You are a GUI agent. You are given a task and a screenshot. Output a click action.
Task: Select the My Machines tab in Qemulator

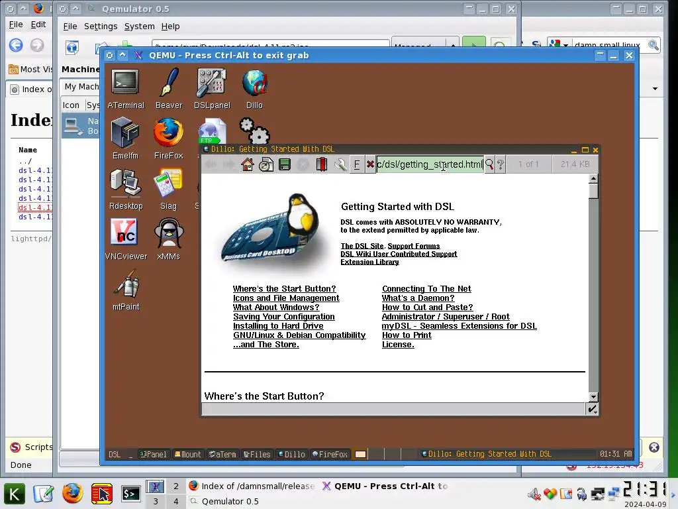(x=81, y=87)
